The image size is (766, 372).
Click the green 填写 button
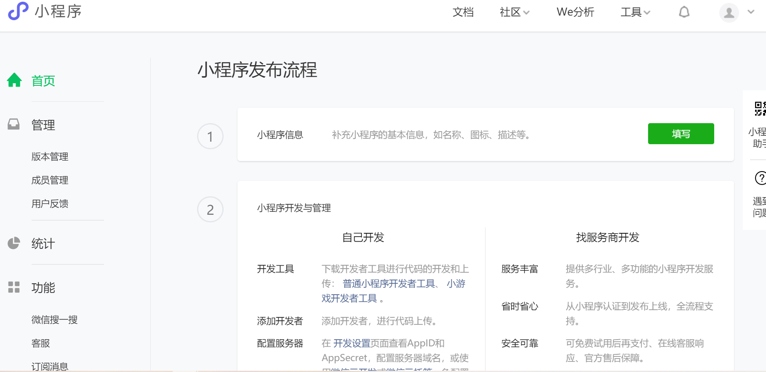[x=681, y=134]
